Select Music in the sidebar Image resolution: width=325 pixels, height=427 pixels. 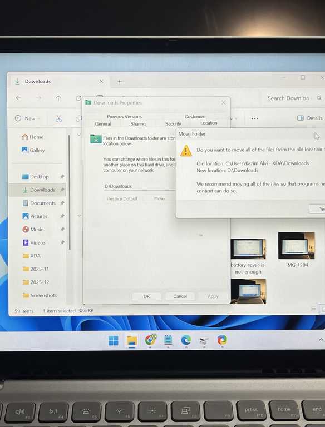[x=33, y=229]
